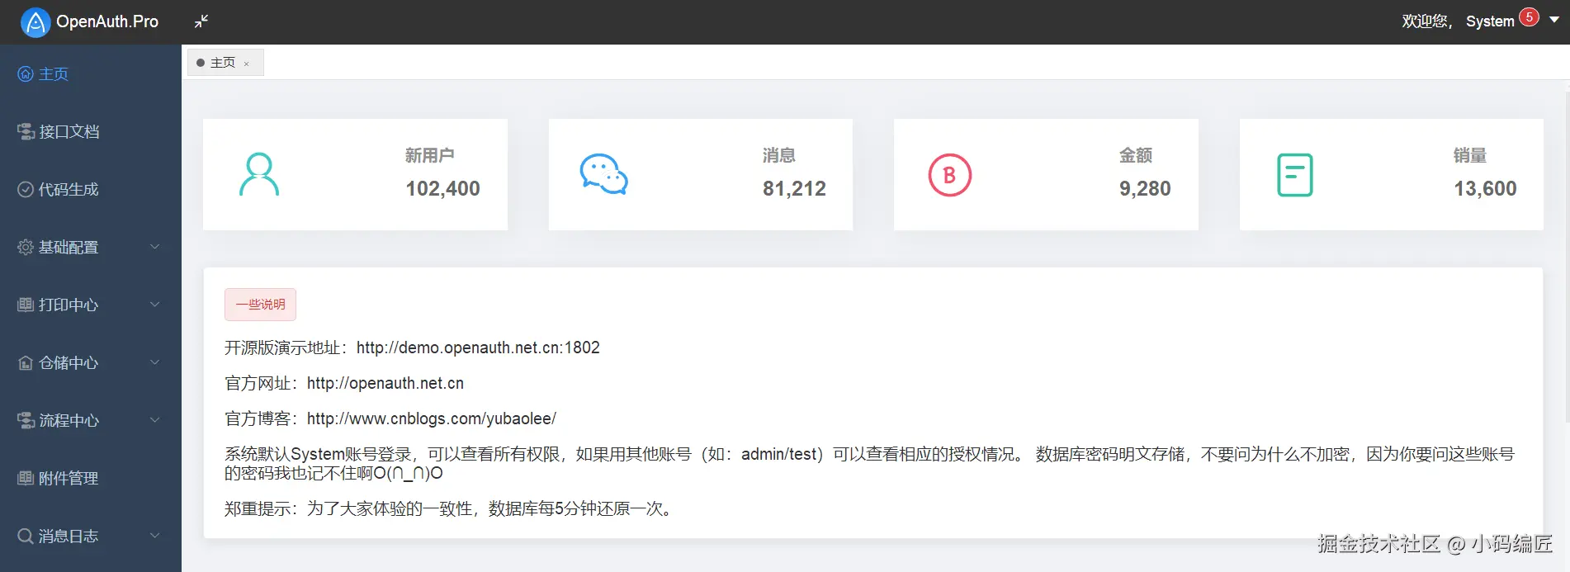Click the checkmark icon beside 代码生成
Viewport: 1570px width, 572px height.
coord(26,189)
